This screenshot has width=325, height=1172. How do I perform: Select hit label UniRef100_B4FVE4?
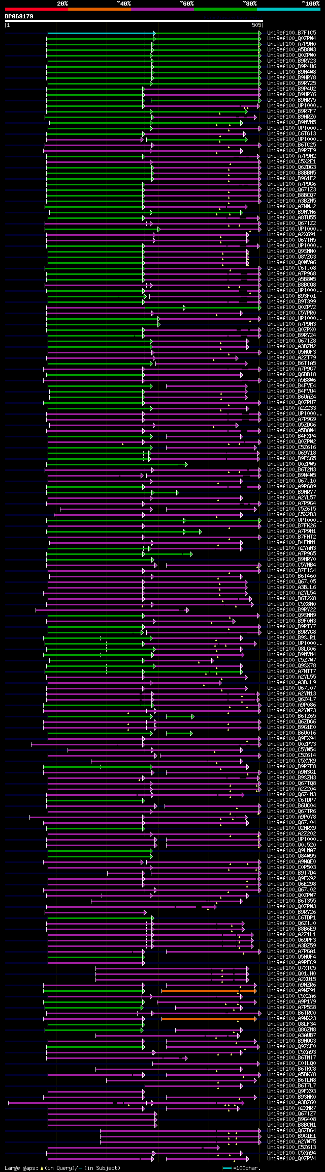[x=291, y=385]
